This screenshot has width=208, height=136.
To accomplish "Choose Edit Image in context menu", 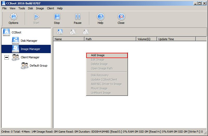I will click(x=107, y=60).
